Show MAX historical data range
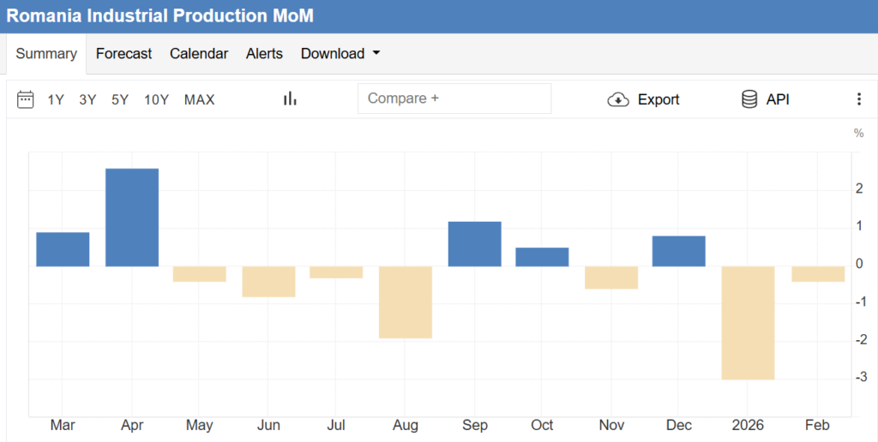 click(199, 99)
